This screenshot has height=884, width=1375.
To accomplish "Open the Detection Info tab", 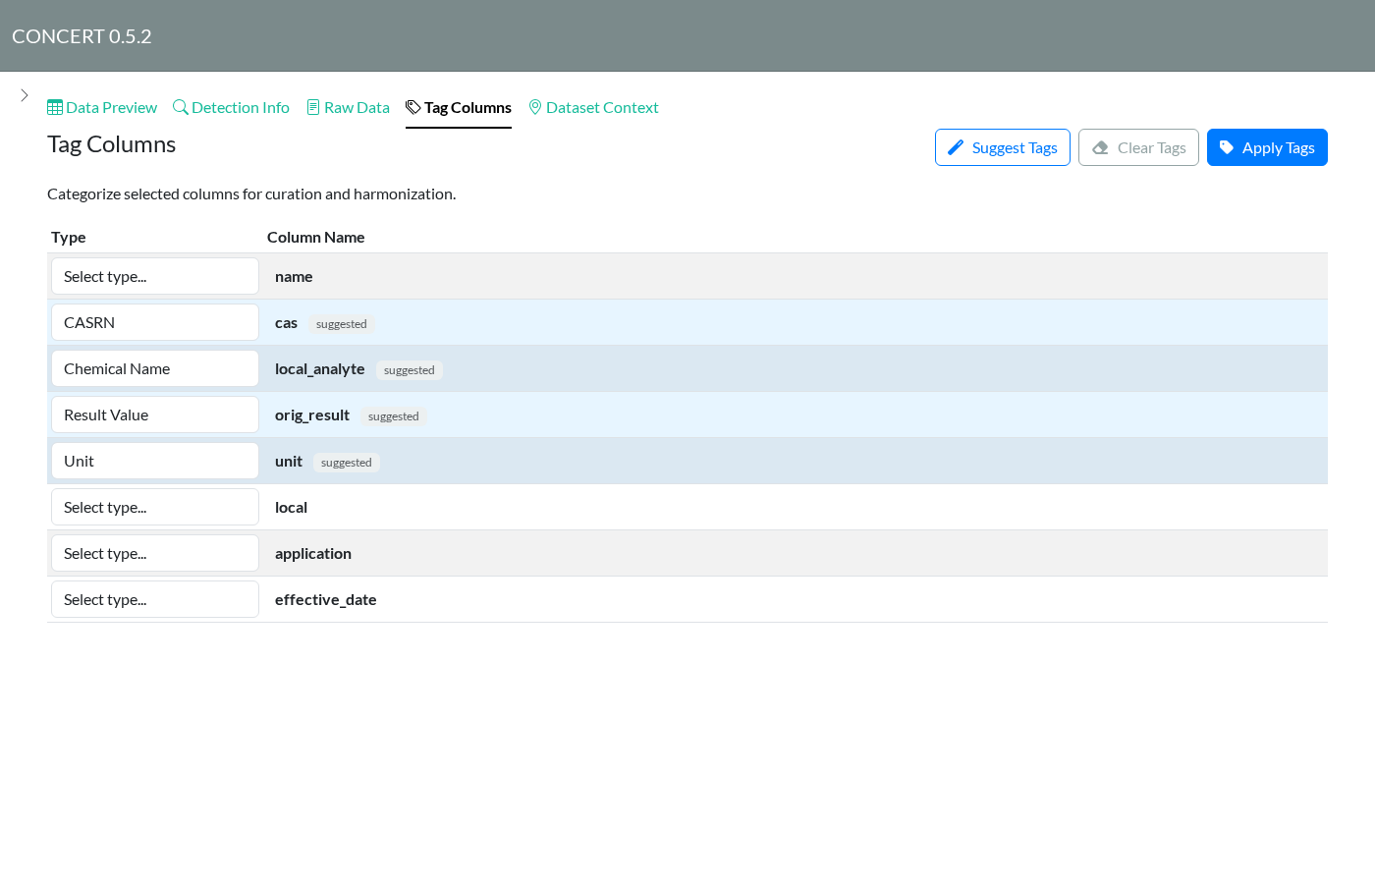I will [x=231, y=107].
